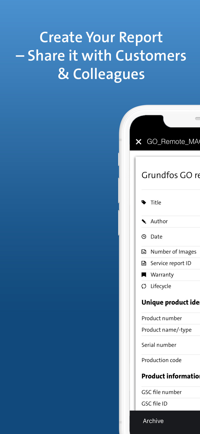
Task: Click the 'Grundfos GO re' report heading
Action: coord(171,175)
